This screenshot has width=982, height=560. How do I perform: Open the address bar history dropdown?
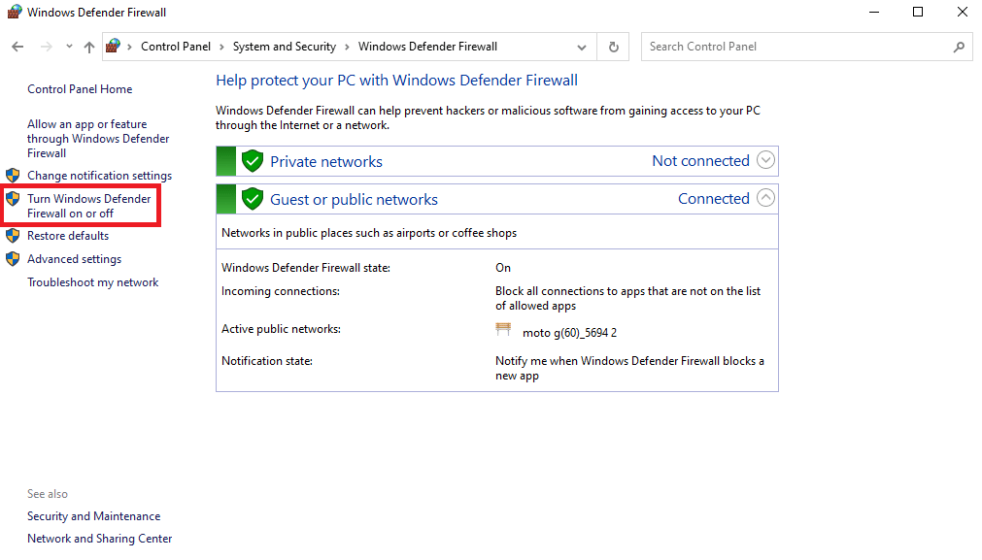point(582,47)
